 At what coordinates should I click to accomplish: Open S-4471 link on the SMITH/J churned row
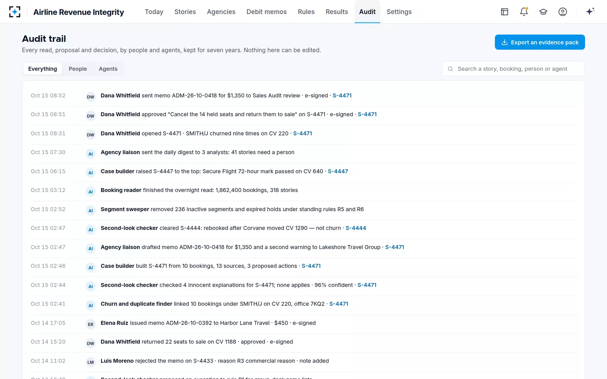point(303,133)
